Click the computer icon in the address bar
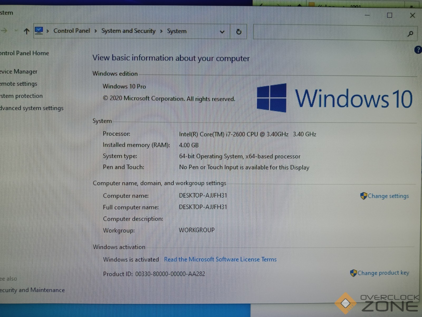The image size is (422, 317). click(39, 31)
